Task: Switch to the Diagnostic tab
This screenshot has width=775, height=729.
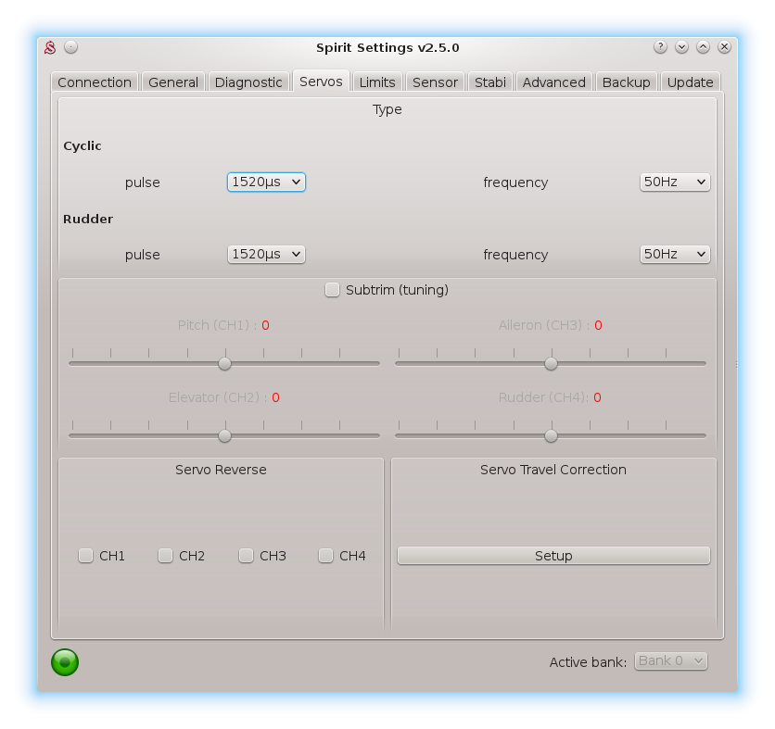Action: 248,82
